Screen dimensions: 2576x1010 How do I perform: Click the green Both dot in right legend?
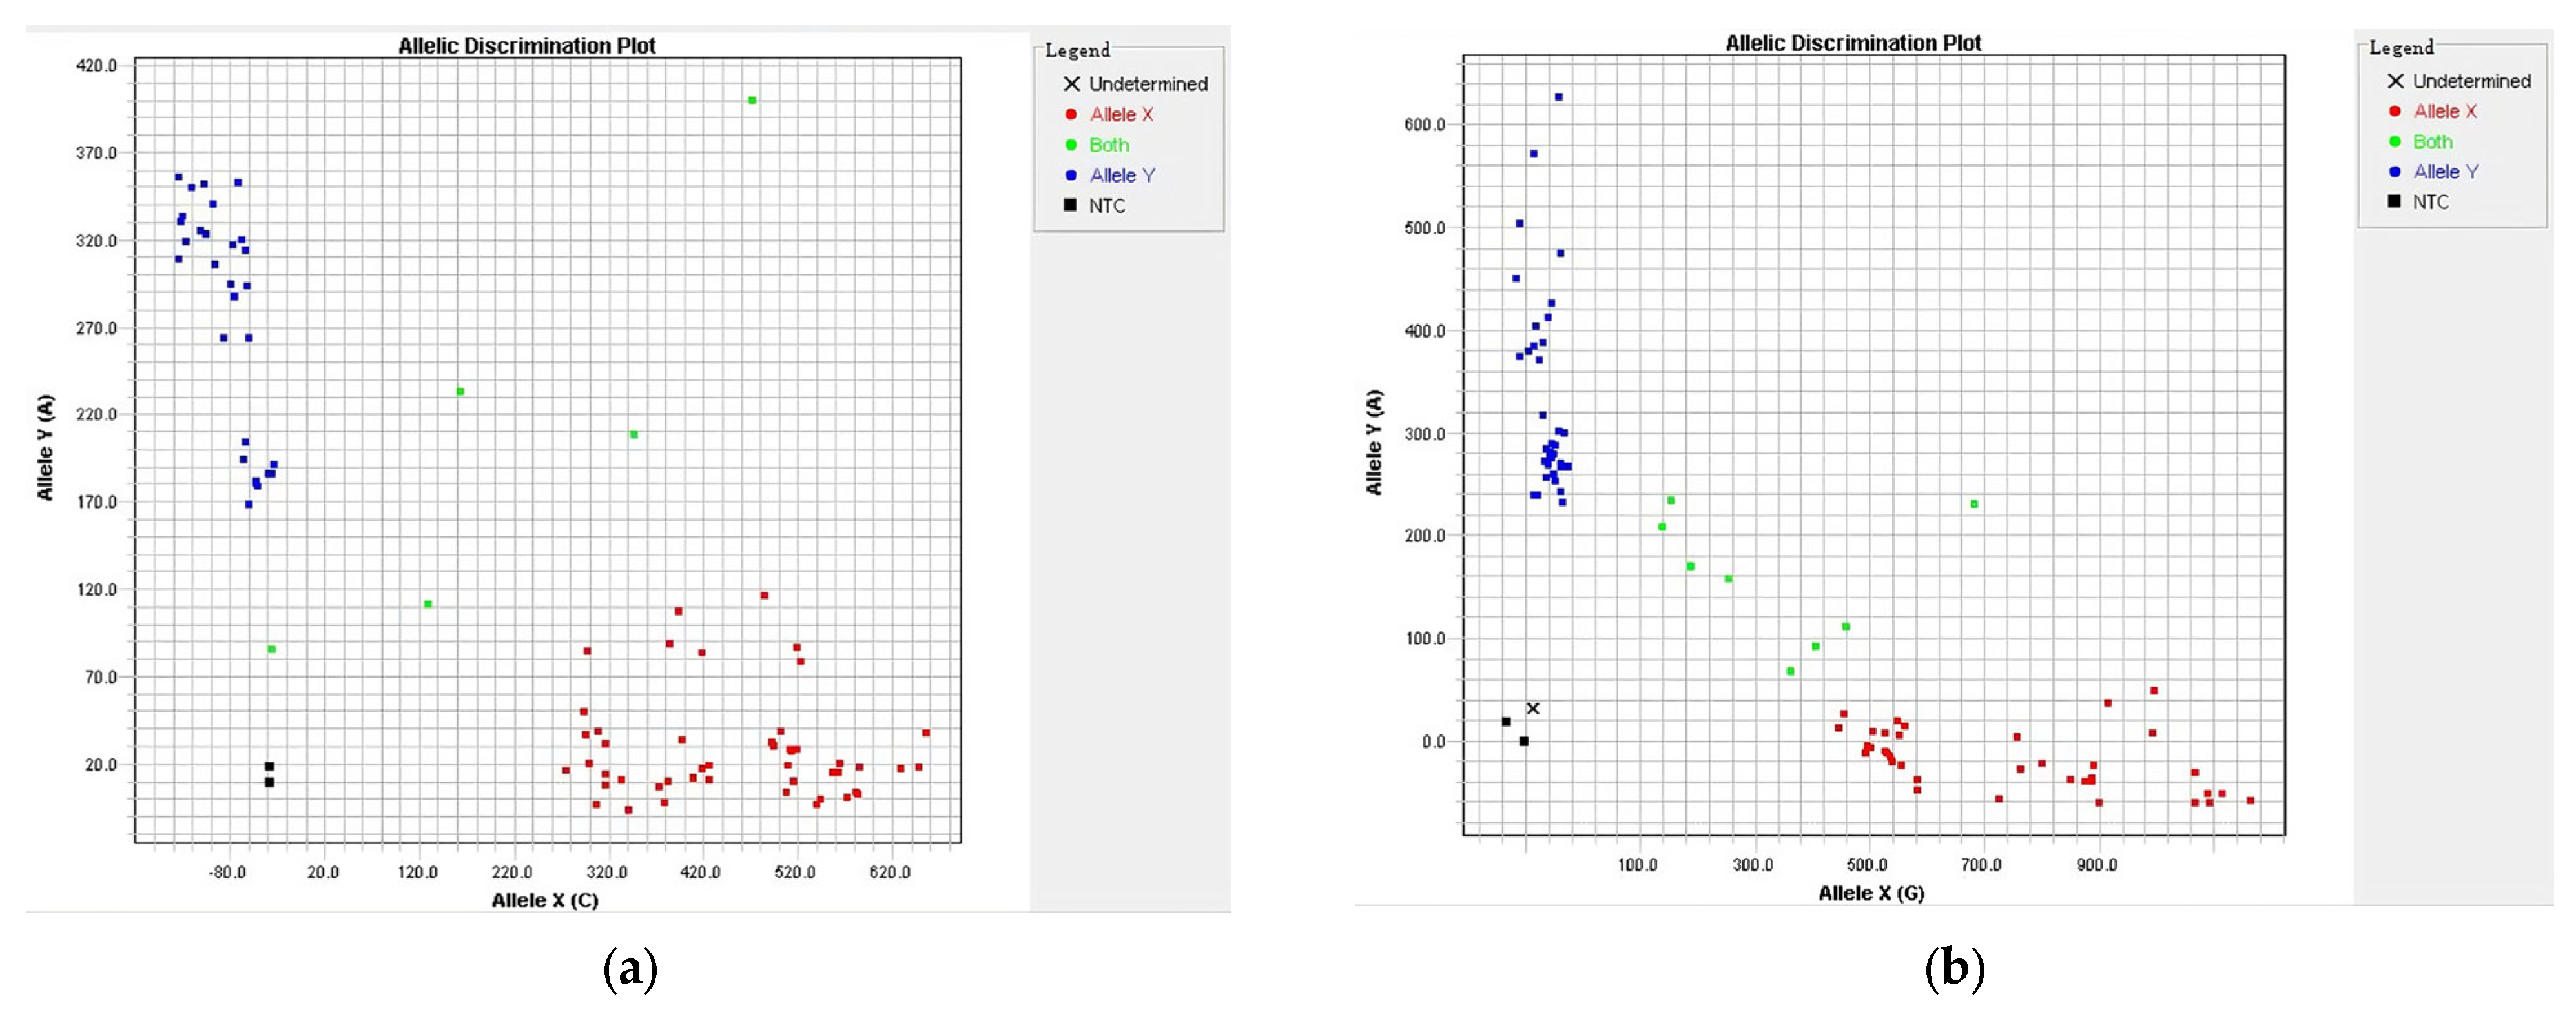coord(2395,142)
